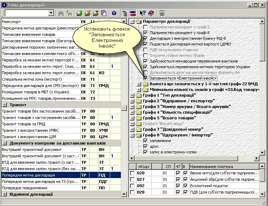Click the «Код» column header
The width and height of the screenshot is (268, 206).
tap(143, 166)
